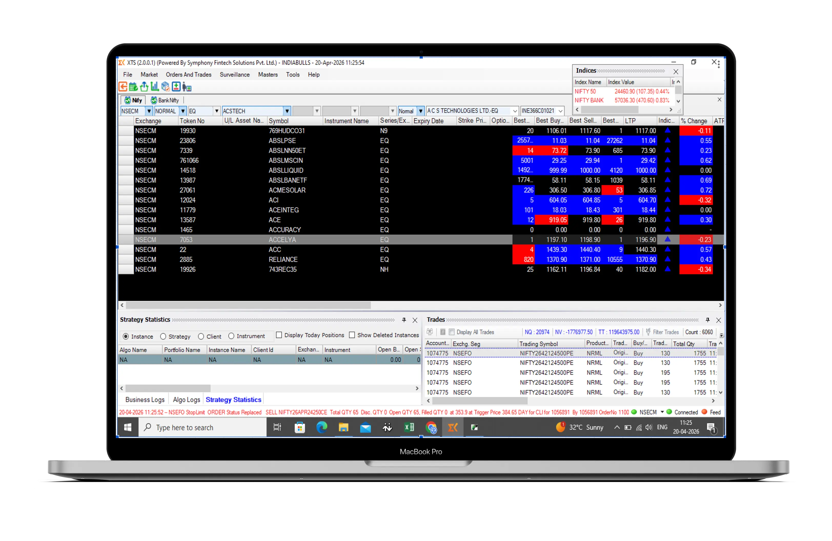Select the RELIANCE row in market watch
This screenshot has width=832, height=541.
tap(421, 259)
